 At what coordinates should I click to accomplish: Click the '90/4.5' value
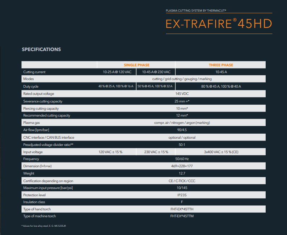tap(182, 130)
